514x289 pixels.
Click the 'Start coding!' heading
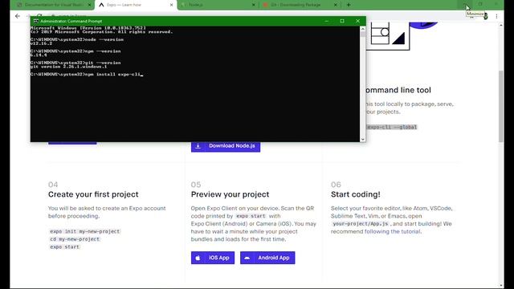[x=356, y=194]
